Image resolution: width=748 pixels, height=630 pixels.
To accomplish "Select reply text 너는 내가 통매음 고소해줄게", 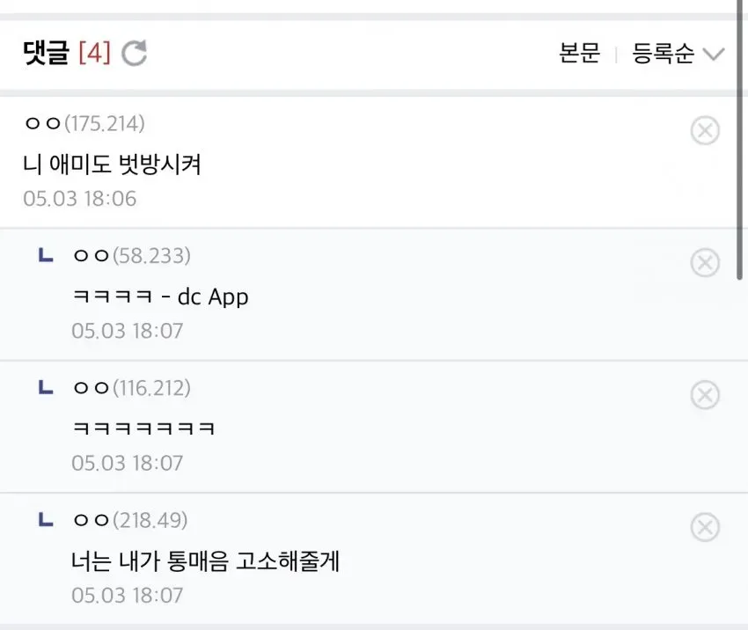I will click(x=206, y=560).
